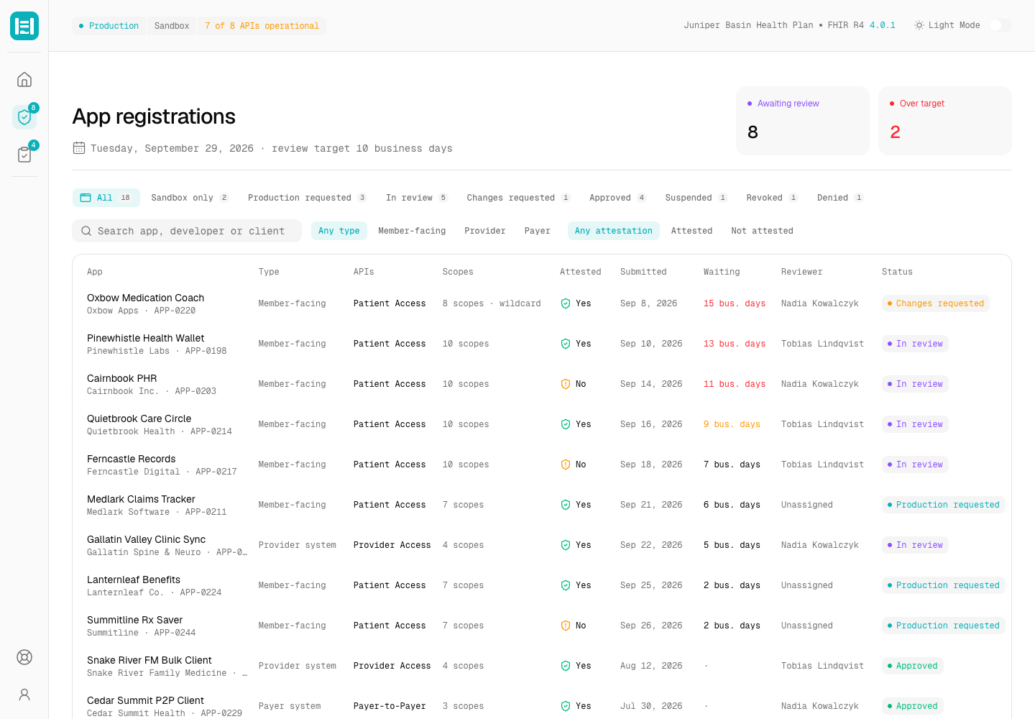Select the Sandbox only tab
Screen dimensions: 1035x719
click(190, 198)
